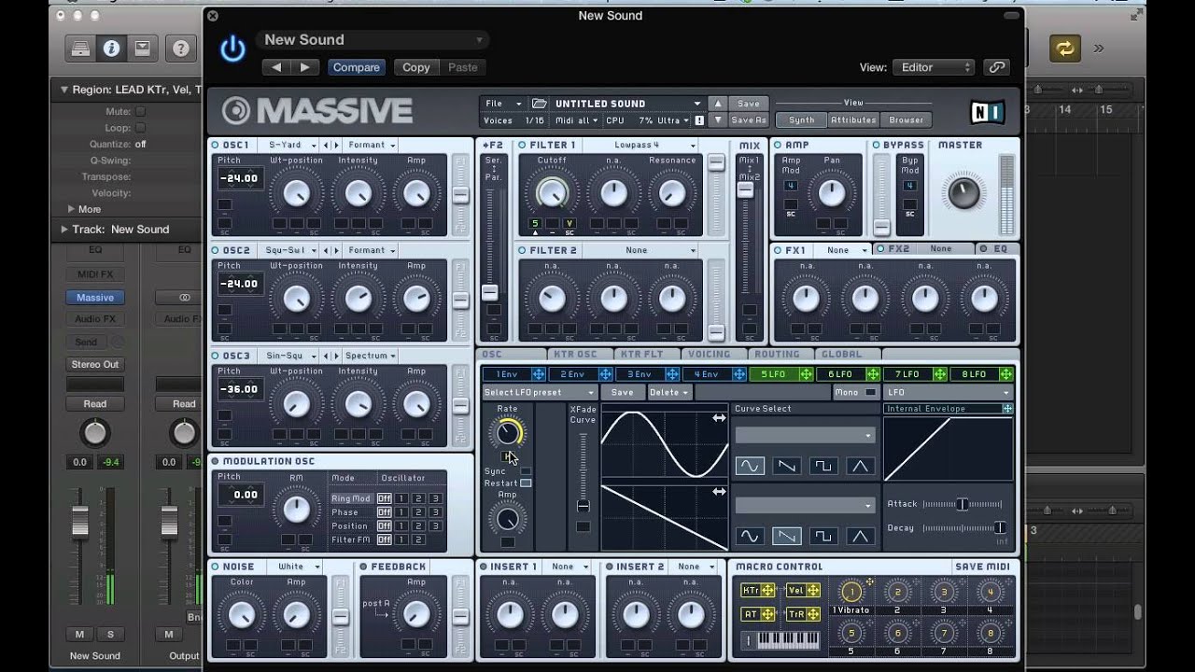Enable the region Mute checkbox
The width and height of the screenshot is (1195, 672).
tap(140, 111)
